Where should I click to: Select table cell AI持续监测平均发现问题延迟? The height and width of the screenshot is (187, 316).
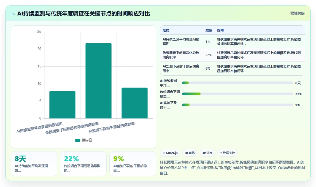181,42
